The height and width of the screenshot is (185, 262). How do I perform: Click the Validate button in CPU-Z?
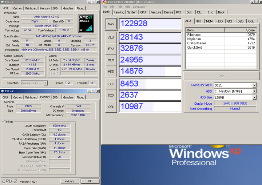70,181
